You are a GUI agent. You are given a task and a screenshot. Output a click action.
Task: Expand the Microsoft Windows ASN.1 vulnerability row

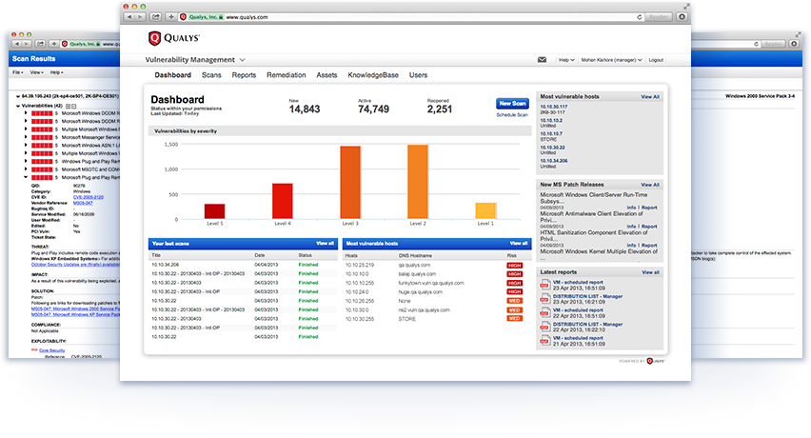(x=26, y=146)
